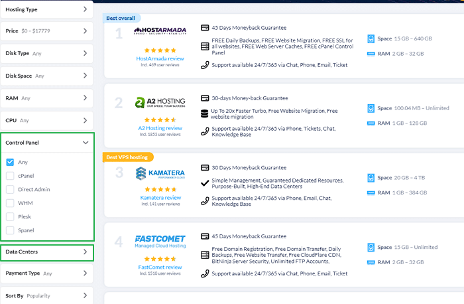Viewport: 464px width, 304px height.
Task: Open the Kamatera review link
Action: coord(160,197)
